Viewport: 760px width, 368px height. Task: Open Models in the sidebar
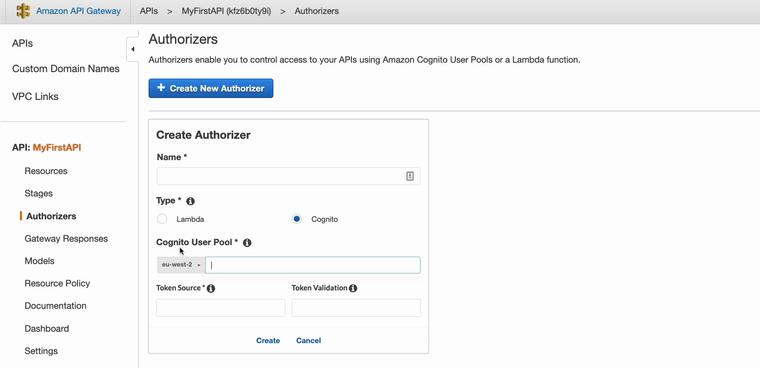coord(39,261)
